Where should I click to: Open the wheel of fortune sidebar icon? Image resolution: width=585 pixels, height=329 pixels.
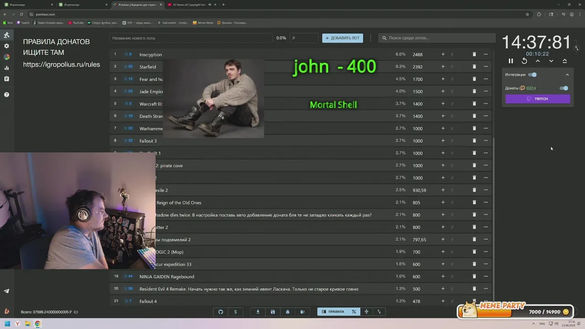click(x=6, y=57)
